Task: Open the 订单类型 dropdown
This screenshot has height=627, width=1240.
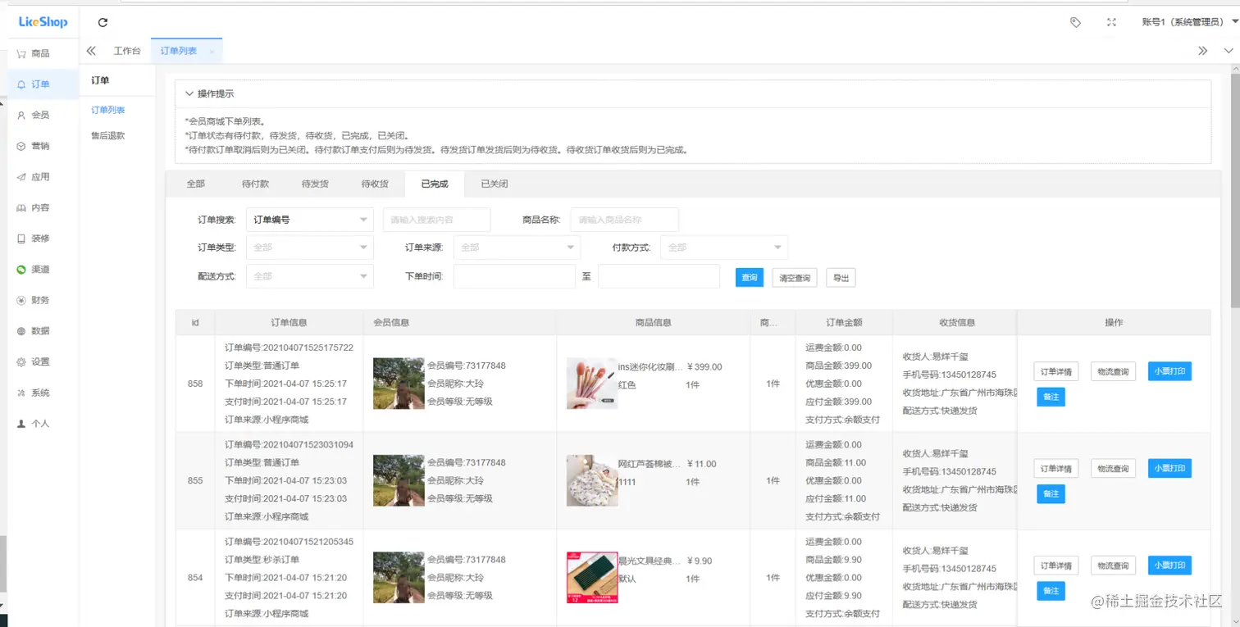Action: tap(310, 248)
